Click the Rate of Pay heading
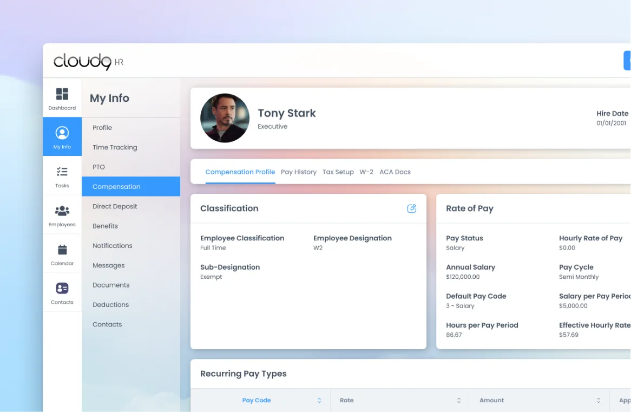 (x=470, y=208)
